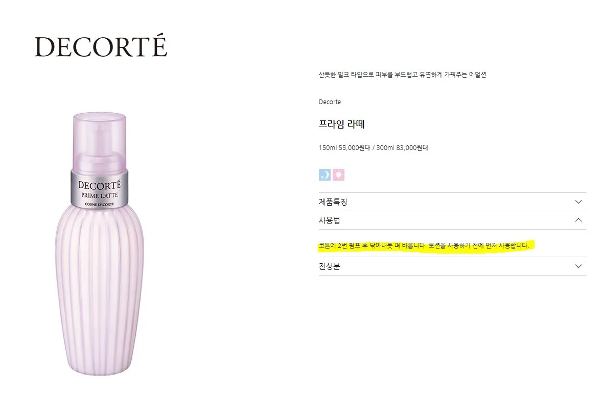This screenshot has height=398, width=601.
Task: Click COSME DECORTE text on bottle band
Action: click(100, 204)
